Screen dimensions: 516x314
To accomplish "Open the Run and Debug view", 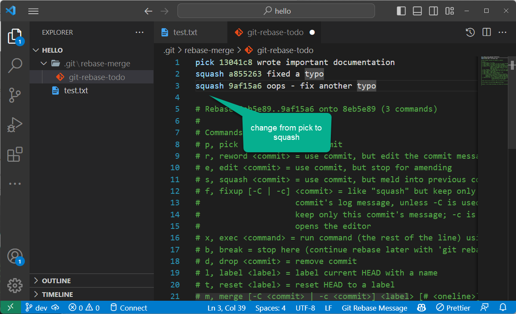I will [x=15, y=124].
